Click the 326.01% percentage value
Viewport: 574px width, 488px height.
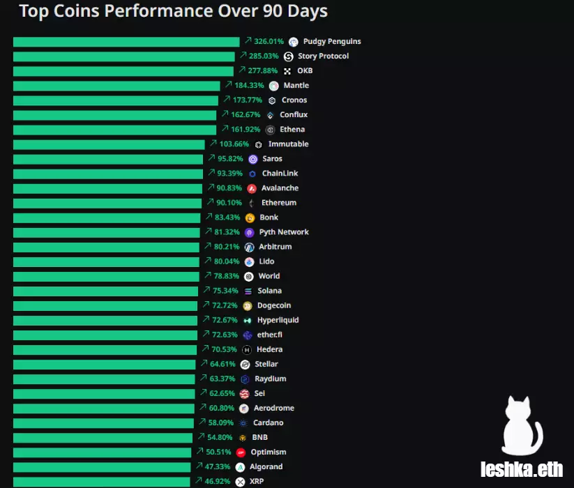click(269, 42)
